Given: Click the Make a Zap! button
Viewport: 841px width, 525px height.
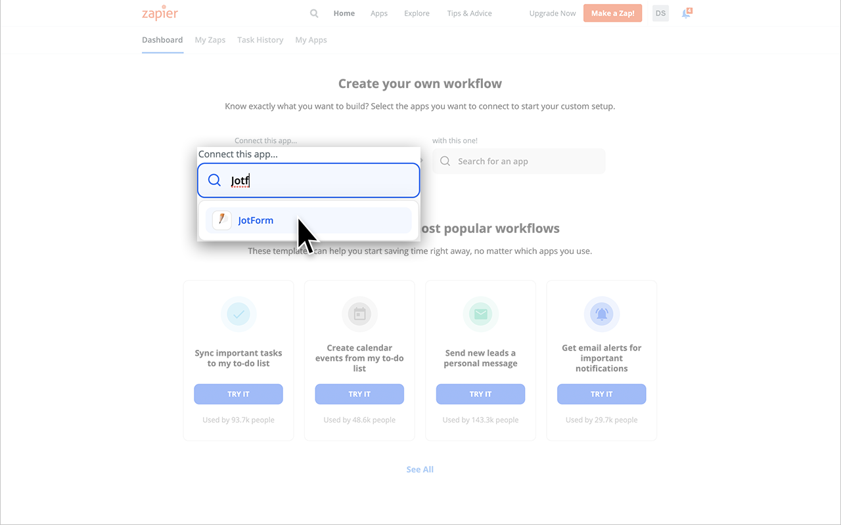Looking at the screenshot, I should [x=613, y=13].
